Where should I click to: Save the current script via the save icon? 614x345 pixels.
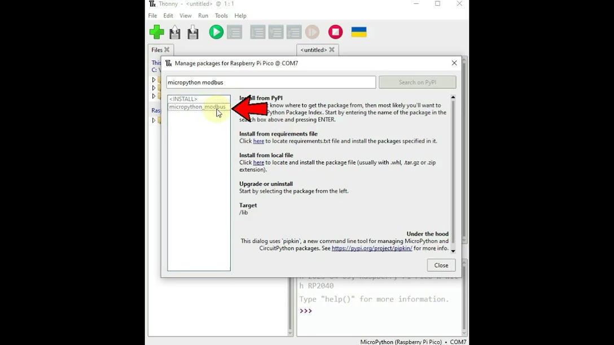pyautogui.click(x=192, y=32)
